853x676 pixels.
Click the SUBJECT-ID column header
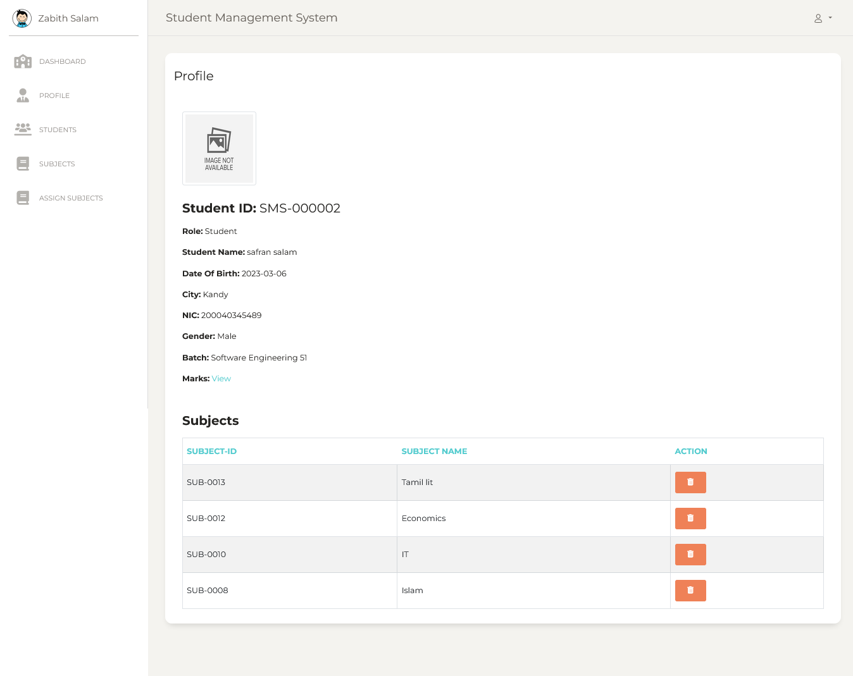pyautogui.click(x=211, y=451)
